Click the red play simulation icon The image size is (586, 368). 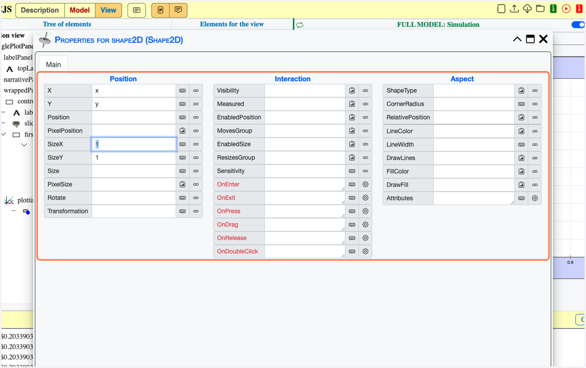pyautogui.click(x=566, y=9)
